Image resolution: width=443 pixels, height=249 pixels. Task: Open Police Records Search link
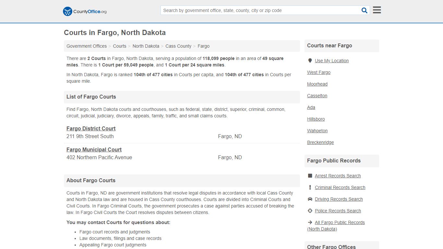pyautogui.click(x=338, y=211)
